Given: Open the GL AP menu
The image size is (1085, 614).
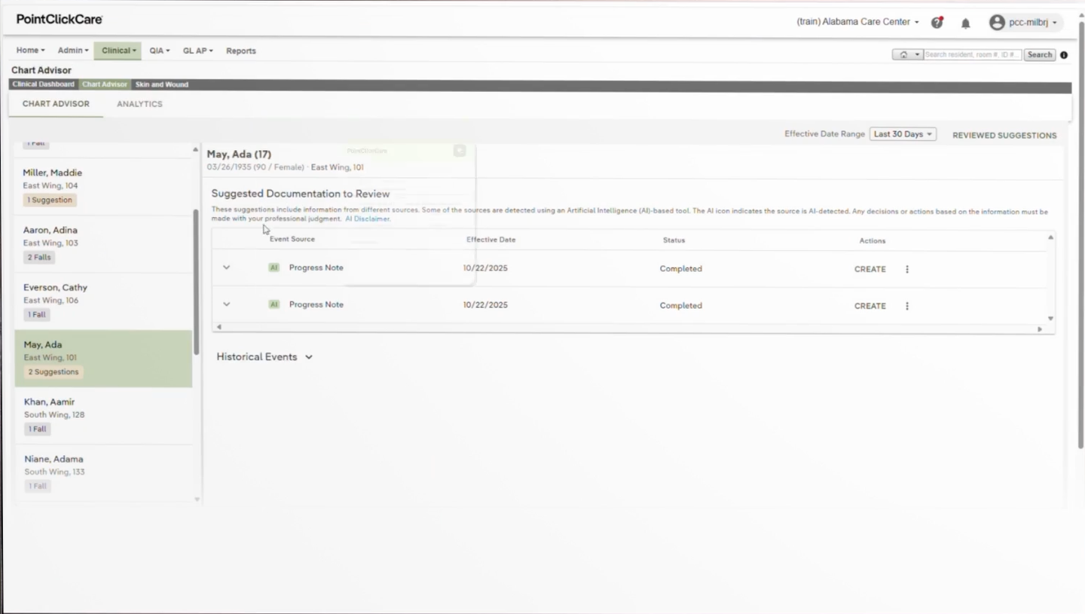Looking at the screenshot, I should [x=197, y=50].
